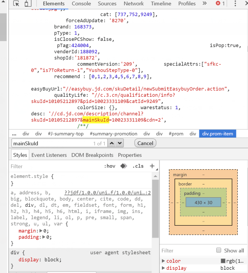
Task: Open the Properties pane
Action: (x=130, y=155)
